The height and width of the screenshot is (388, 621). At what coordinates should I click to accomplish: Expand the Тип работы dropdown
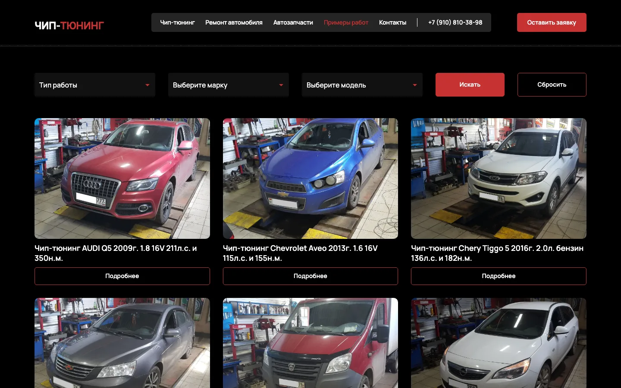95,85
